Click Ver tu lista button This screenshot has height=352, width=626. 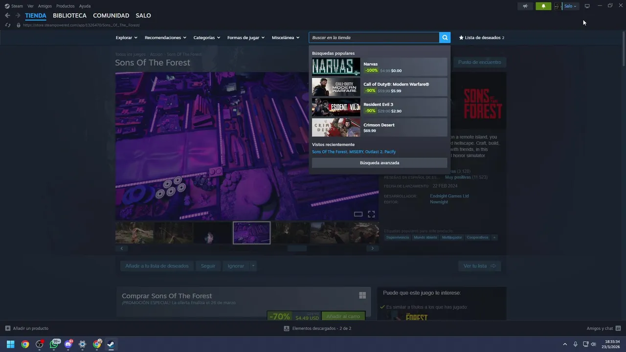(480, 266)
